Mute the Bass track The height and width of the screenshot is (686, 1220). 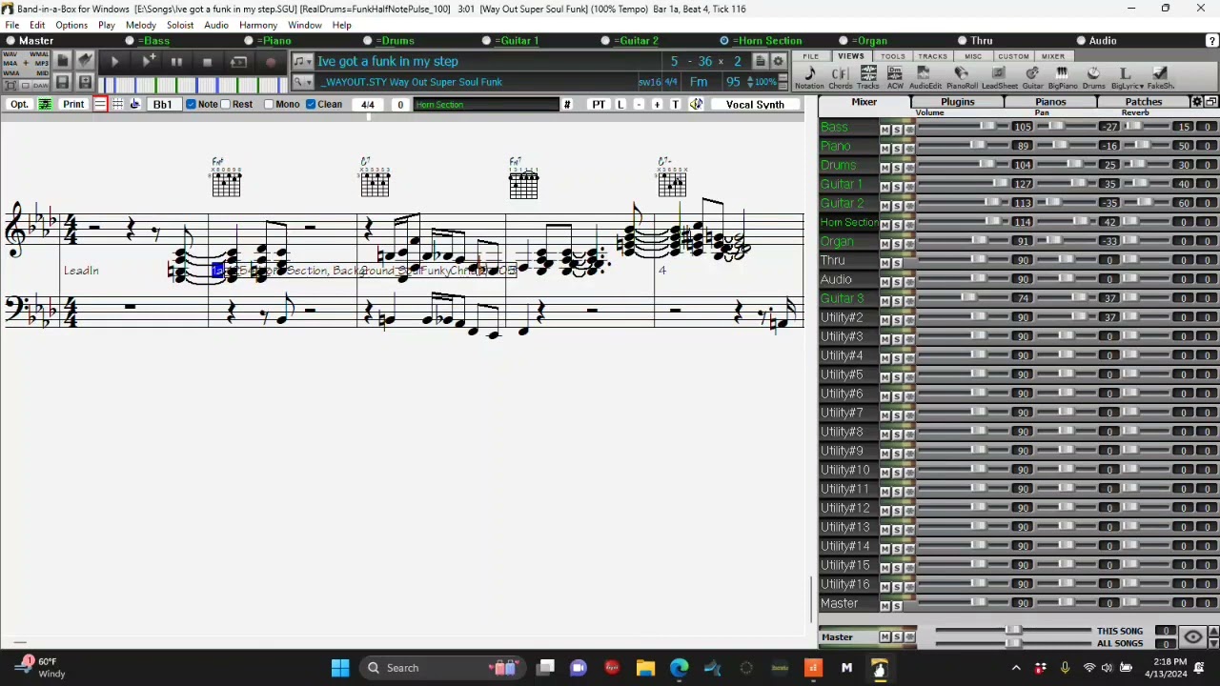tap(884, 129)
